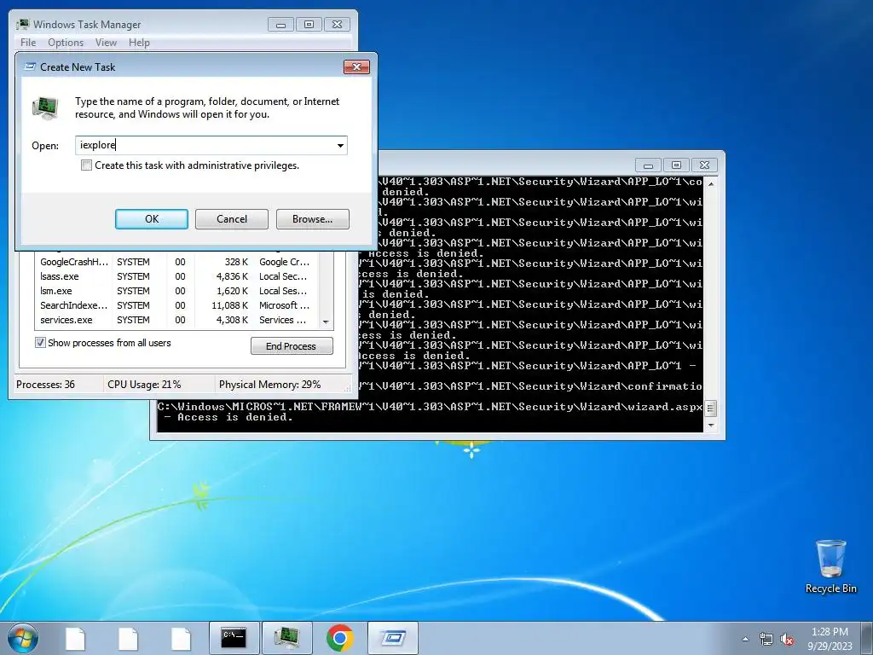Select the lsass.exe process
This screenshot has width=873, height=655.
(176, 276)
